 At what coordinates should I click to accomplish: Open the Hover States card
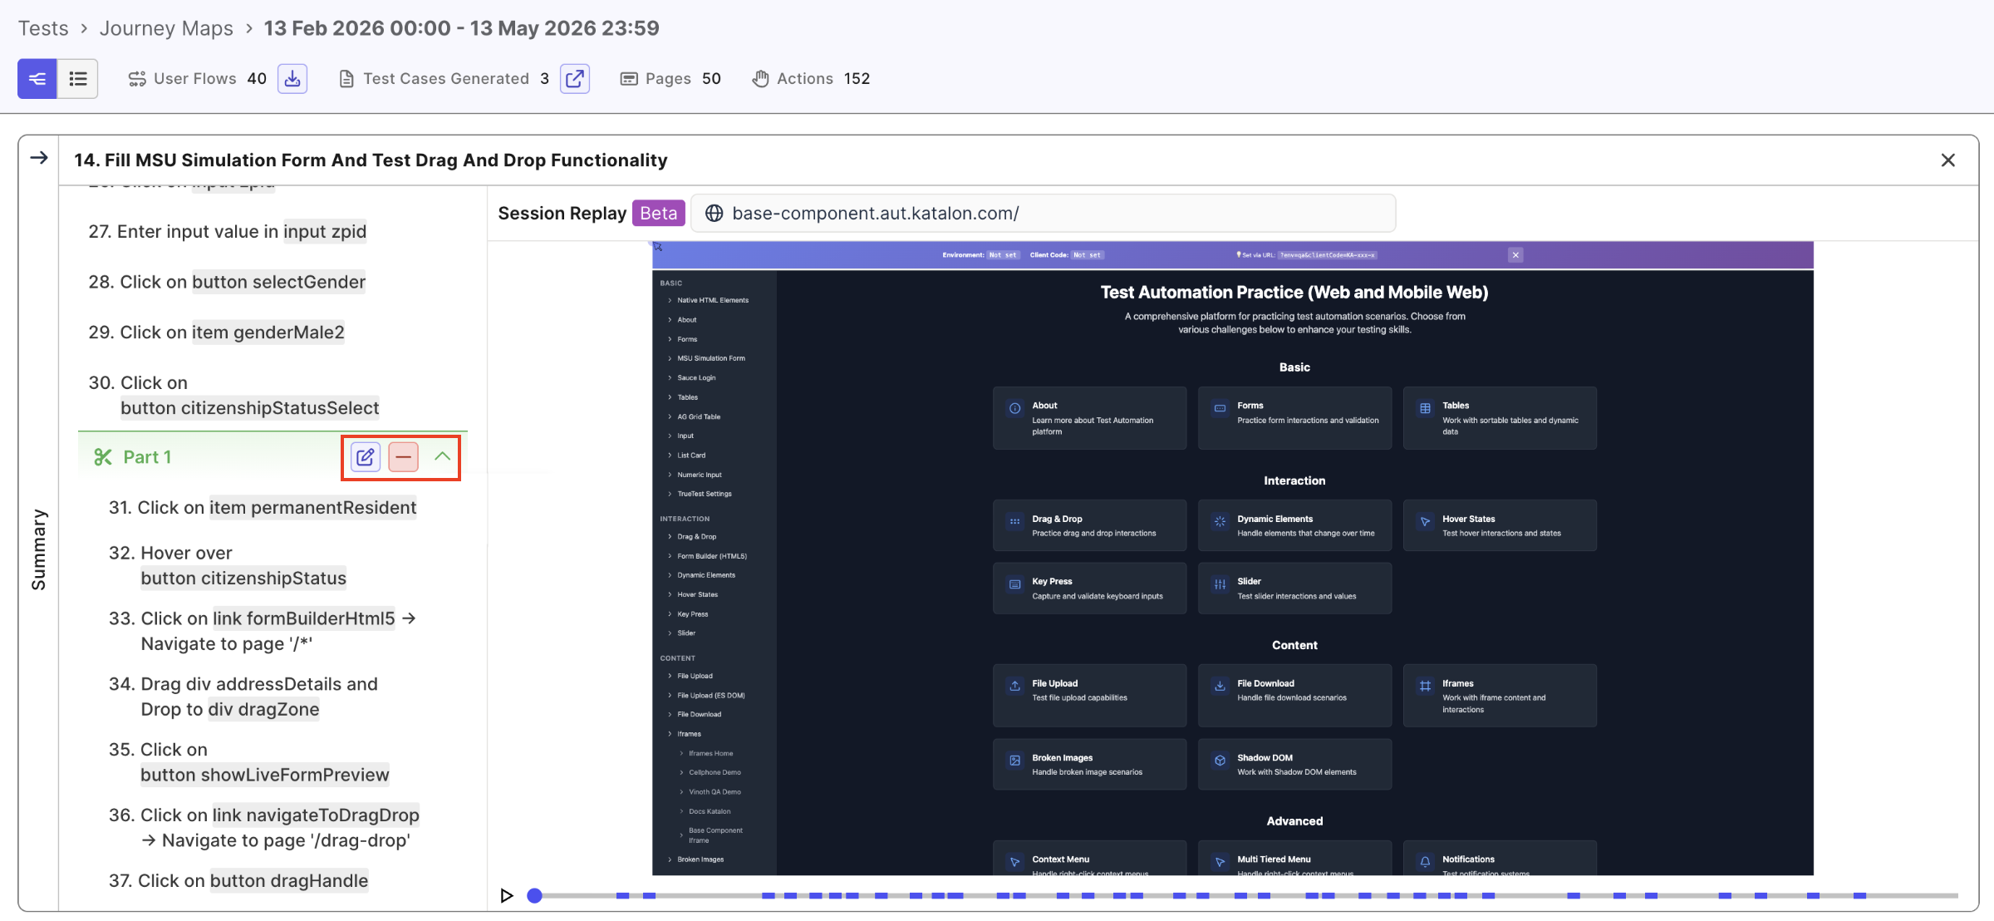pyautogui.click(x=1500, y=525)
